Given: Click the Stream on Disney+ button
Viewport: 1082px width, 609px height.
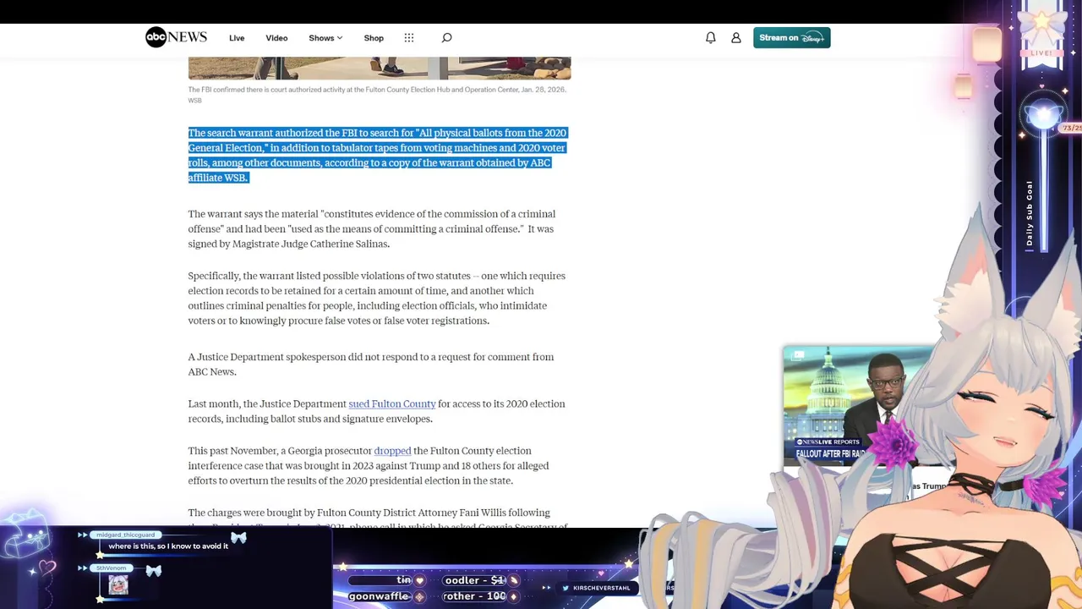Looking at the screenshot, I should click(791, 37).
